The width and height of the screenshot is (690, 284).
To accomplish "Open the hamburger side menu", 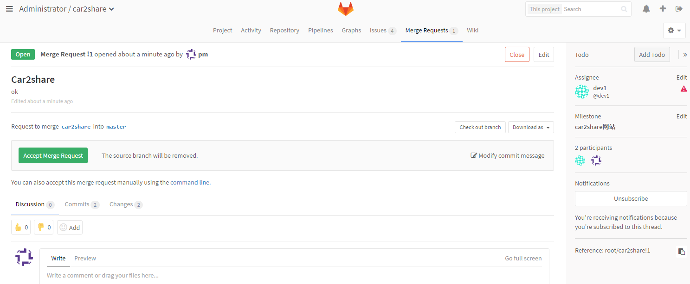I will (9, 9).
